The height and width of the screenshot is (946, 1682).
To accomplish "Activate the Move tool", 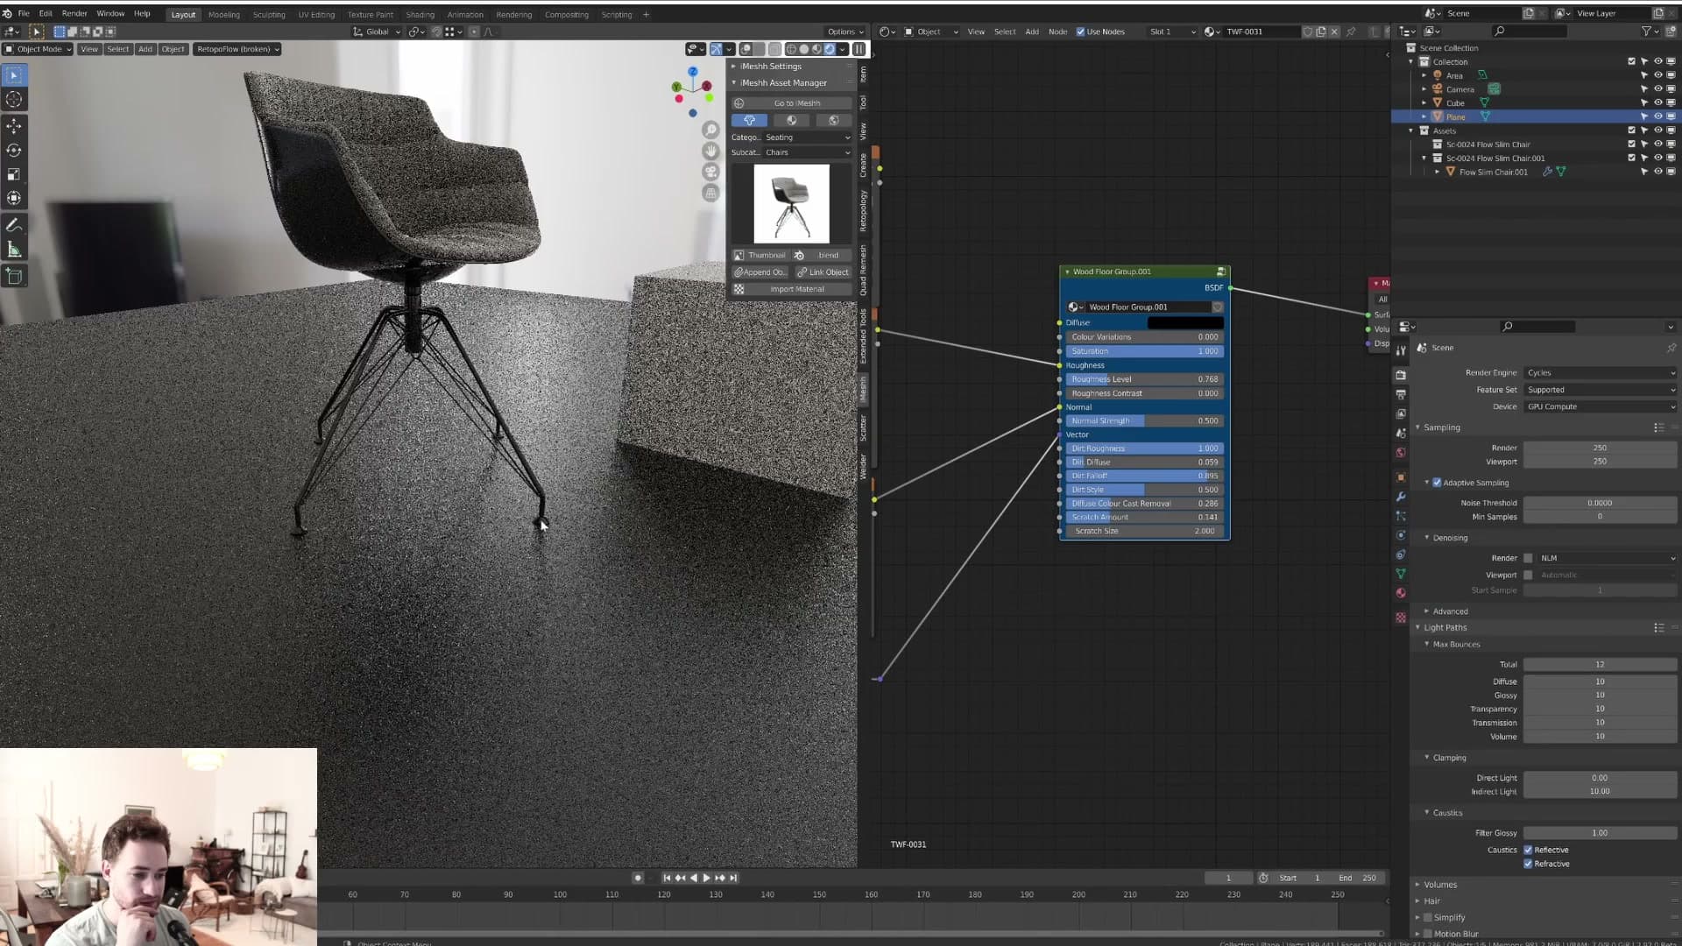I will click(x=14, y=127).
